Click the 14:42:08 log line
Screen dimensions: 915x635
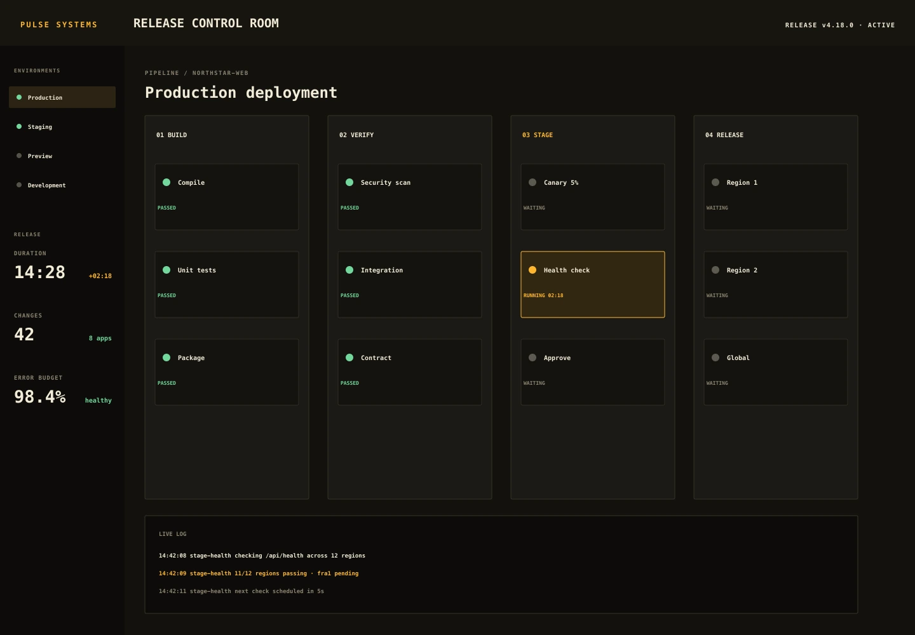(262, 556)
